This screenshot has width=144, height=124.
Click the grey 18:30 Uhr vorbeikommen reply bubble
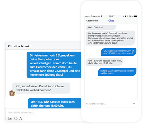tap(41, 88)
